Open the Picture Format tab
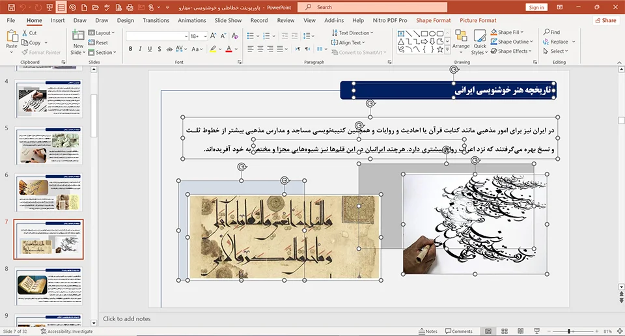 click(x=478, y=20)
